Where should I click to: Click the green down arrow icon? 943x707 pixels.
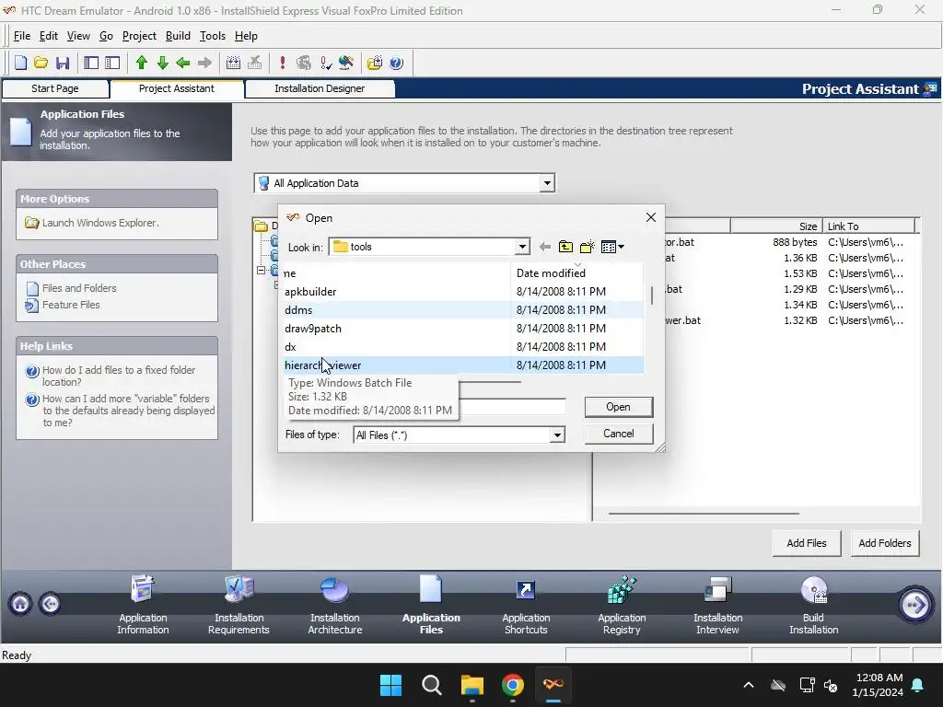(x=162, y=63)
